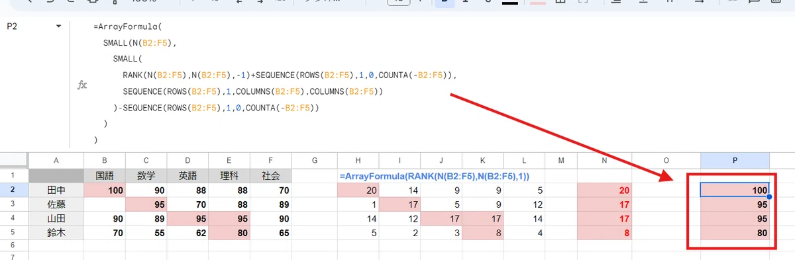Select column H header
Image resolution: width=795 pixels, height=260 pixels.
pyautogui.click(x=358, y=161)
